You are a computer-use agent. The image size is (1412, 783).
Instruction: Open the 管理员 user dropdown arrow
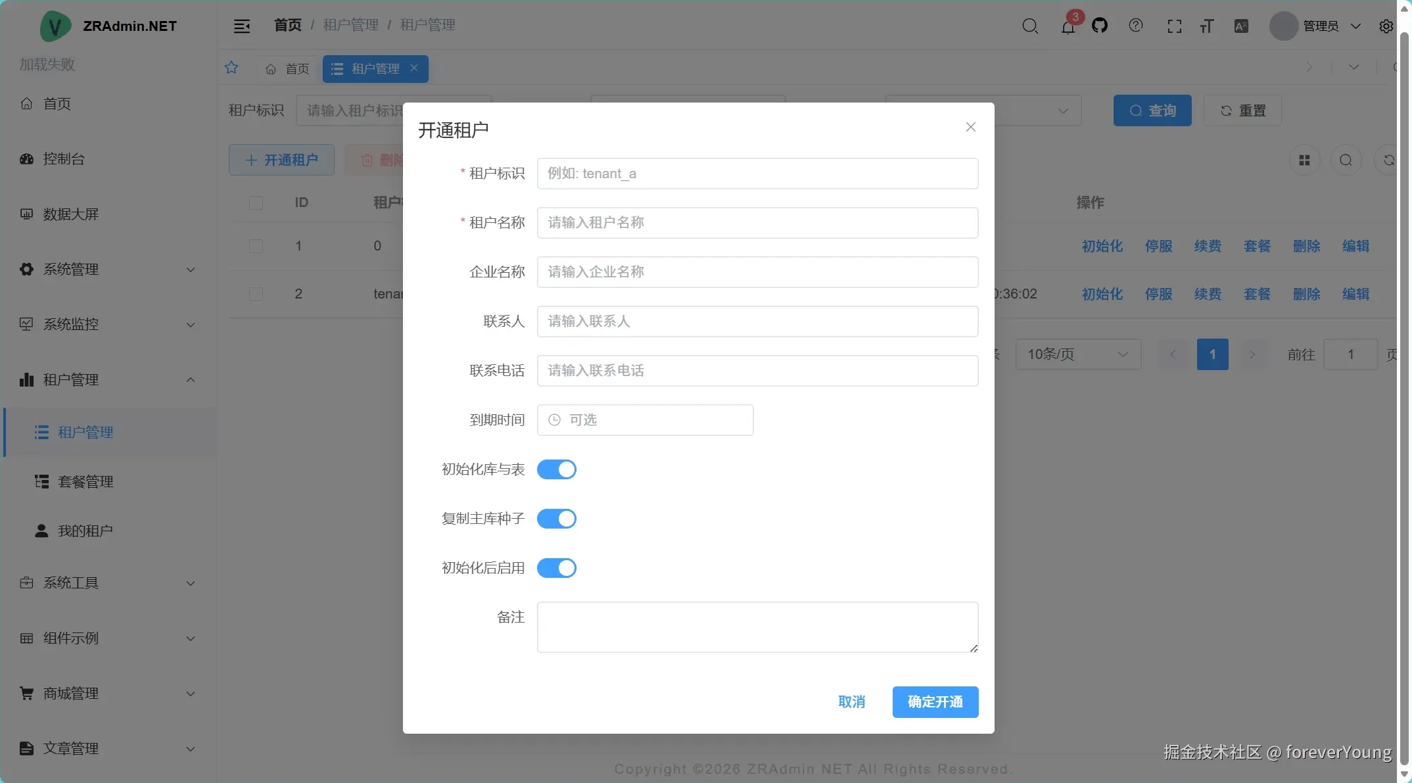(1355, 26)
